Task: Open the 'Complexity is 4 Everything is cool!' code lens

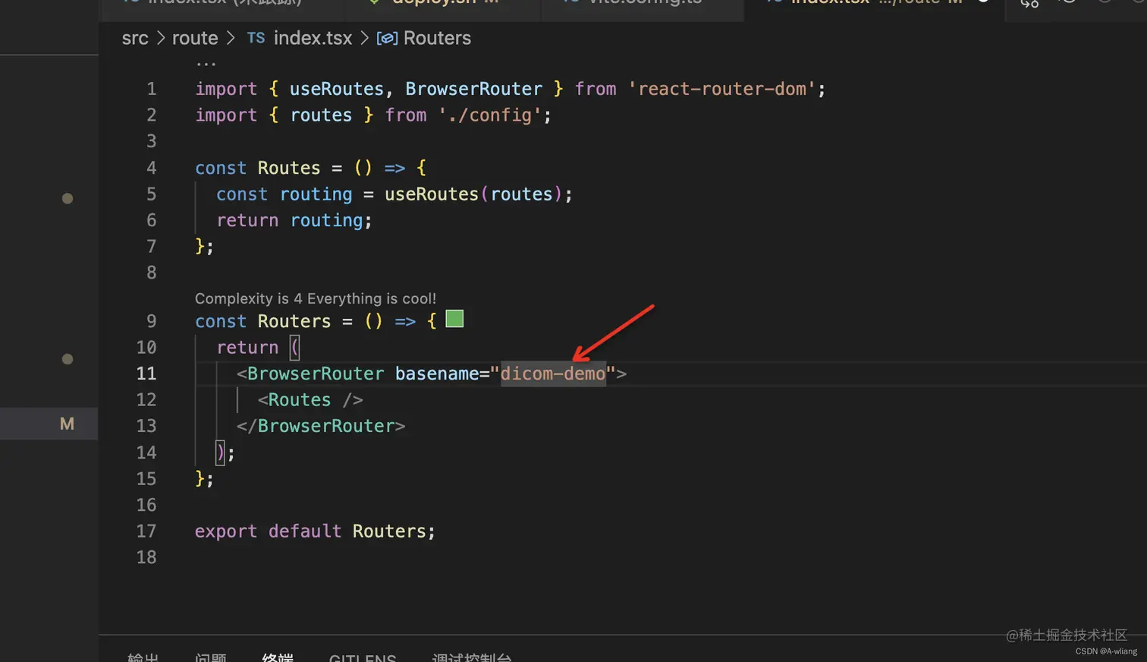Action: [x=316, y=298]
